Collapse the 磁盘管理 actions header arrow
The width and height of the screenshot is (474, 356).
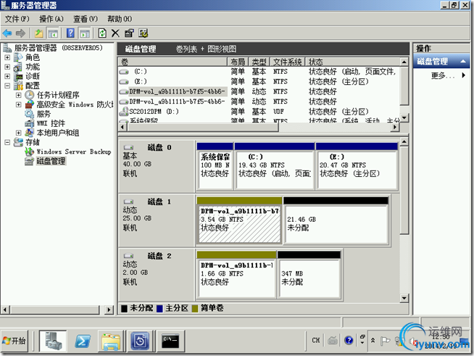[463, 61]
